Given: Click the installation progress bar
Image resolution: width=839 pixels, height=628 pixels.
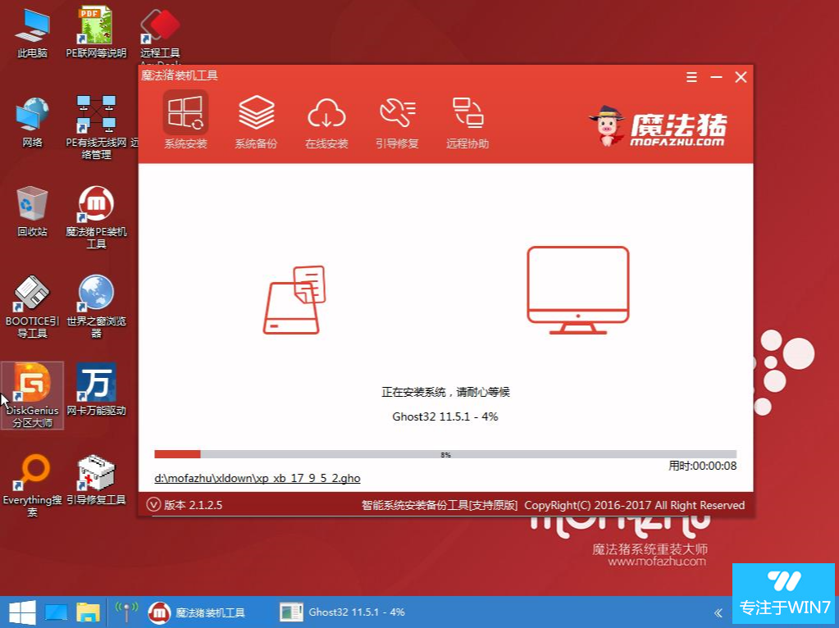Looking at the screenshot, I should 445,455.
